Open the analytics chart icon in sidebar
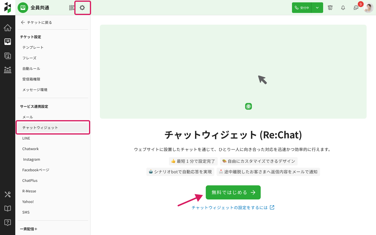376x235 pixels. pos(8,70)
